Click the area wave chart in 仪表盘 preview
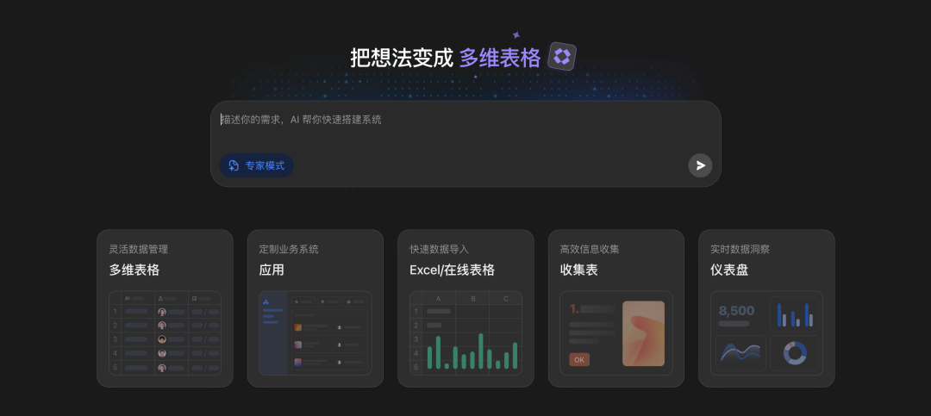Image resolution: width=931 pixels, height=416 pixels. 741,351
